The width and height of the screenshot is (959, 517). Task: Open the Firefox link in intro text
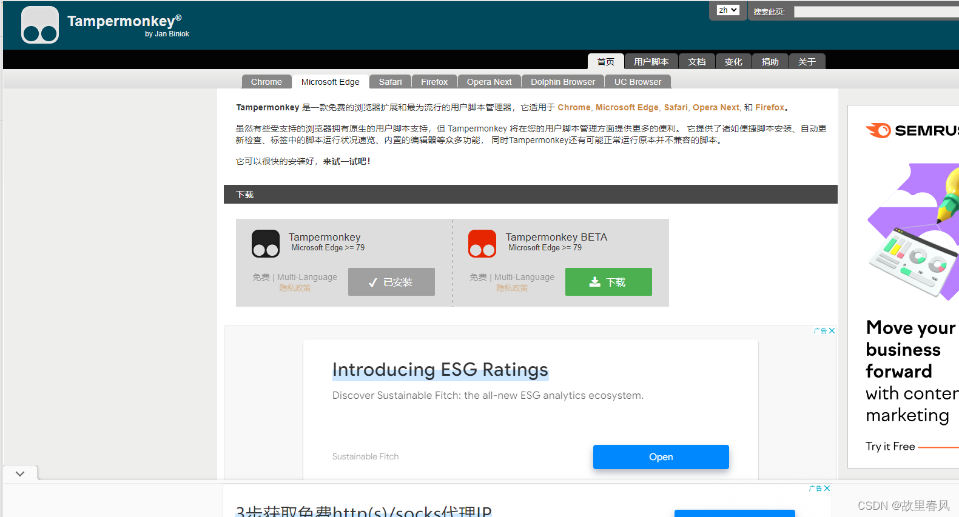coord(770,107)
